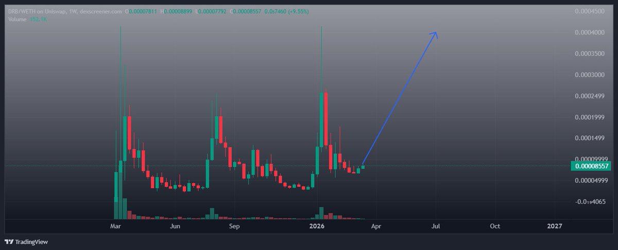Click the Mar time axis label

pos(116,226)
